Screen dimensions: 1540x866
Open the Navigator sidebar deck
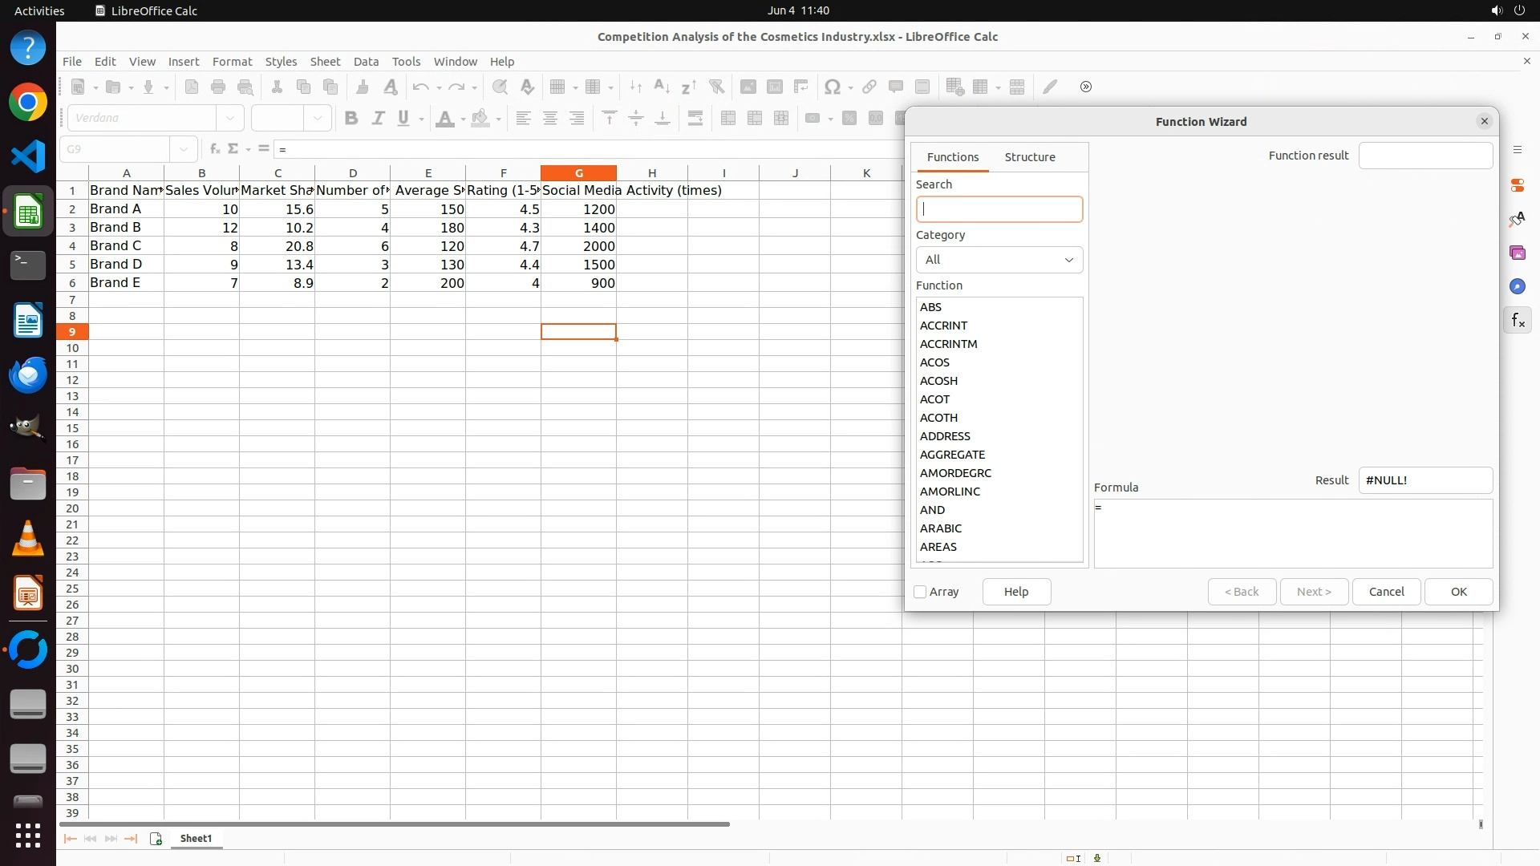(x=1517, y=286)
